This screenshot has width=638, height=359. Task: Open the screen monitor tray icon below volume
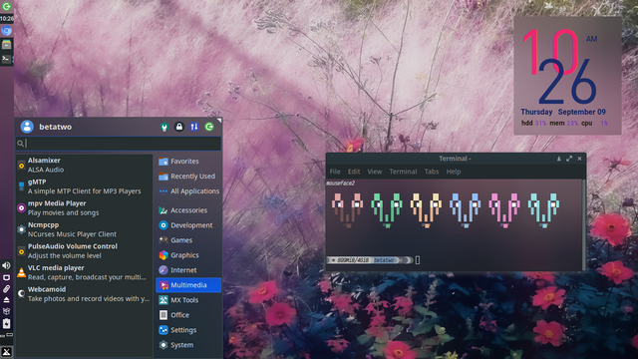click(6, 277)
